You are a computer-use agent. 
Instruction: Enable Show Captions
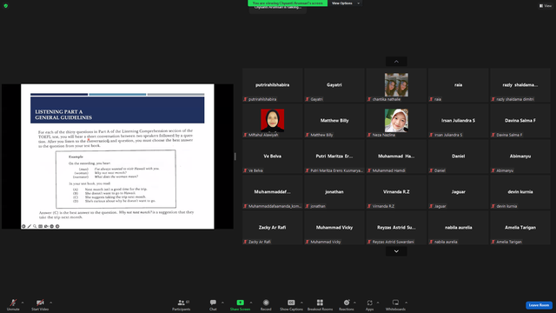click(x=291, y=304)
